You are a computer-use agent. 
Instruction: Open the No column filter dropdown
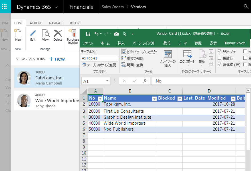pyautogui.click(x=100, y=99)
